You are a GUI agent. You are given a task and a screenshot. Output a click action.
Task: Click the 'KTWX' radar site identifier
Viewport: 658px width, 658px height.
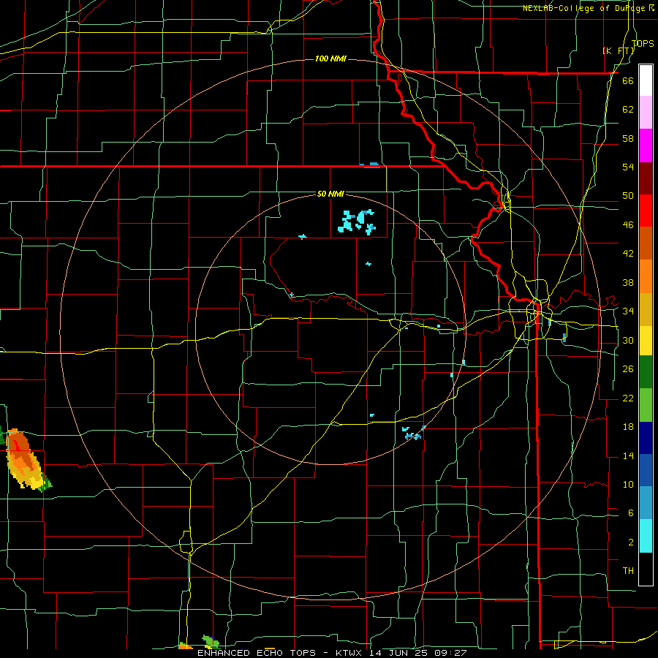pyautogui.click(x=350, y=653)
